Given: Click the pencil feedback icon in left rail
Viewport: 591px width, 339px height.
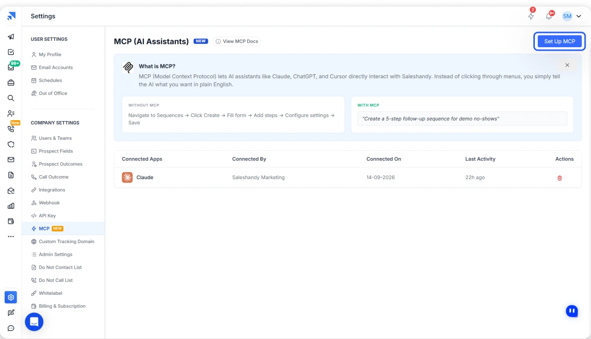Looking at the screenshot, I should [x=11, y=312].
